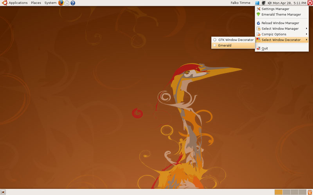Image resolution: width=313 pixels, height=195 pixels.
Task: Click the Select Window Decorator icon
Action: coord(259,40)
